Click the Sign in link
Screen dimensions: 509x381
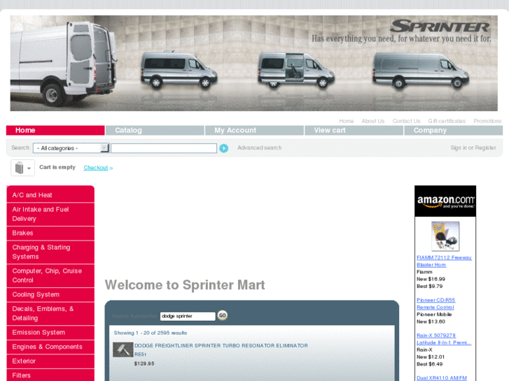(459, 148)
